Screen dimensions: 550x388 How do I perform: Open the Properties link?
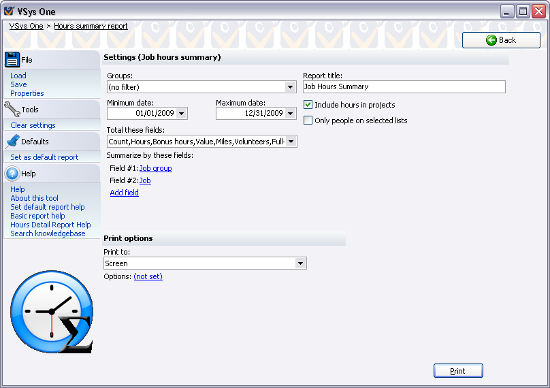27,93
